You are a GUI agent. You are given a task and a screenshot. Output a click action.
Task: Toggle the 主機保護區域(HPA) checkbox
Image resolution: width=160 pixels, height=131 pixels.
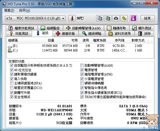[12, 83]
